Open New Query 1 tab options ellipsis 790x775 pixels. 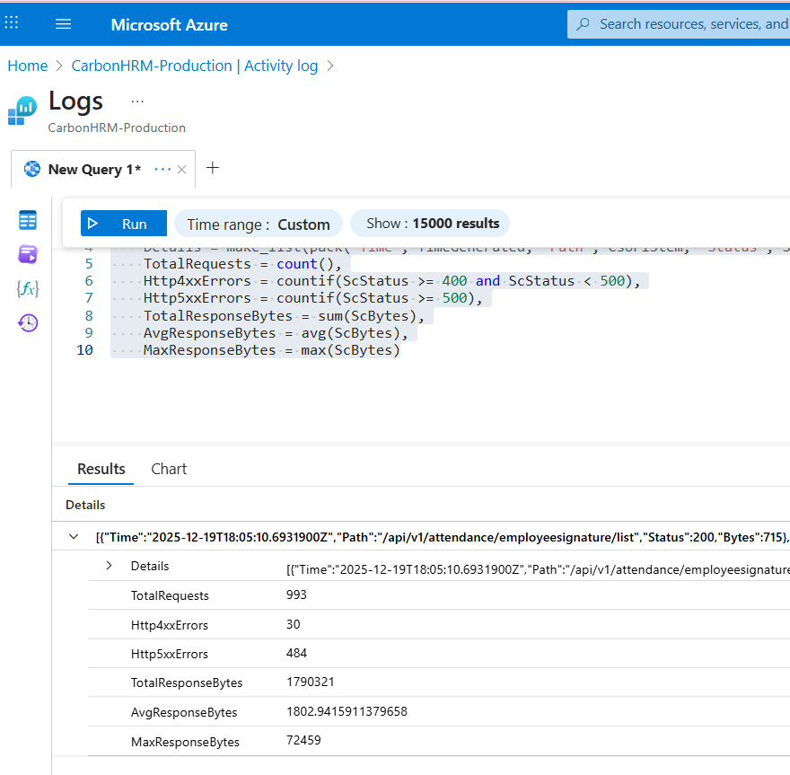[x=162, y=170]
